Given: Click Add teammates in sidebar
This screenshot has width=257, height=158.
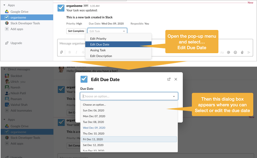Looking at the screenshot, I should [21, 110].
